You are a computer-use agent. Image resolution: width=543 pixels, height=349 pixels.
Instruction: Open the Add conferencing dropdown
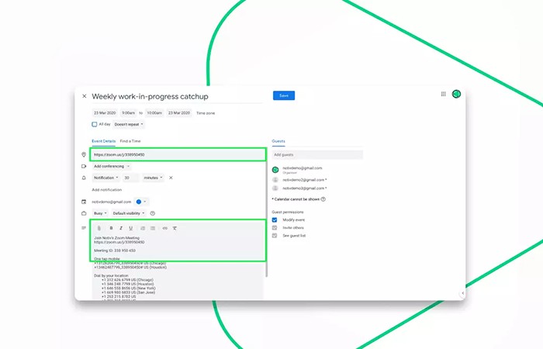coord(112,166)
